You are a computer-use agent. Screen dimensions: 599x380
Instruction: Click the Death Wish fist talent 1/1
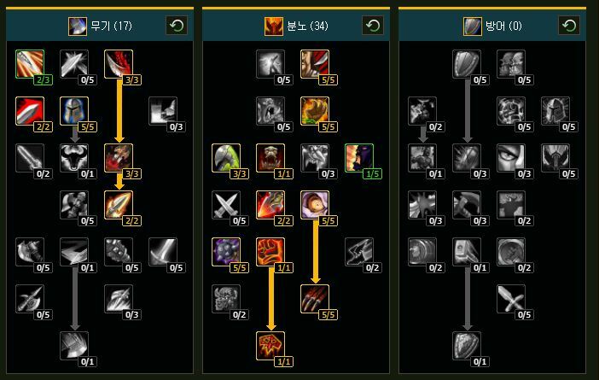coord(270,252)
